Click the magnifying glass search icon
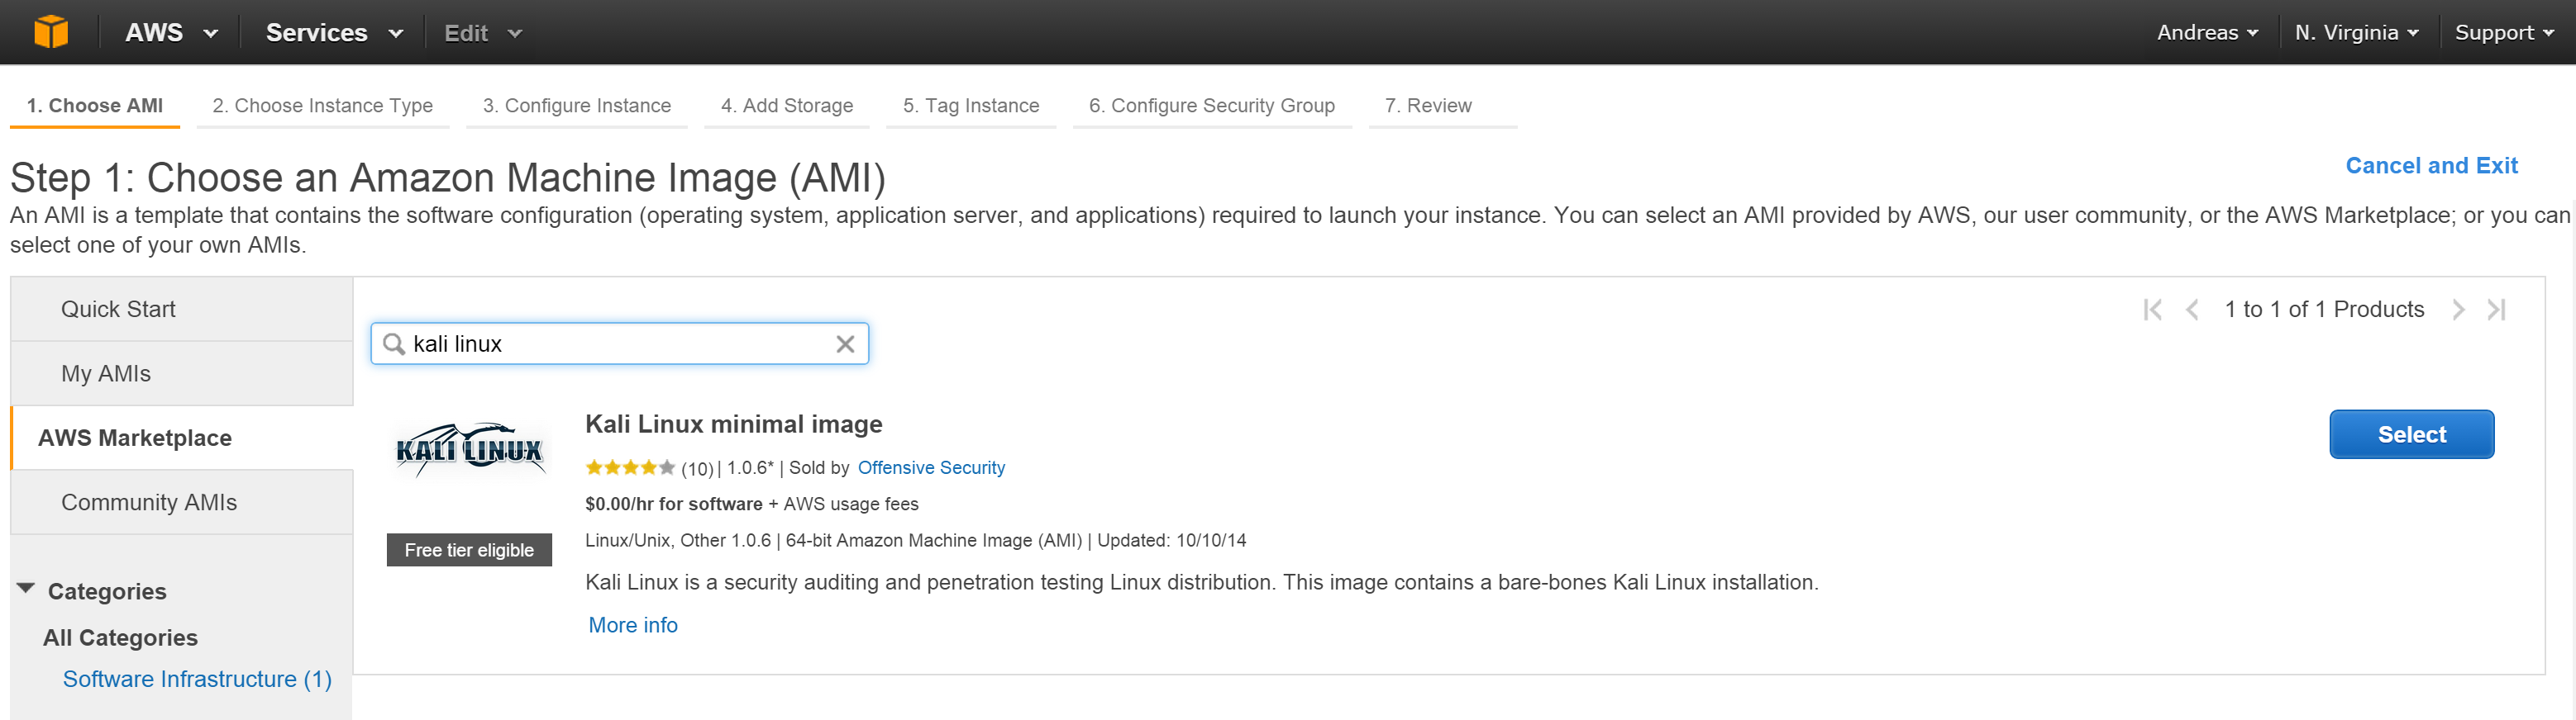Screen dimensions: 2576x720 (394, 343)
